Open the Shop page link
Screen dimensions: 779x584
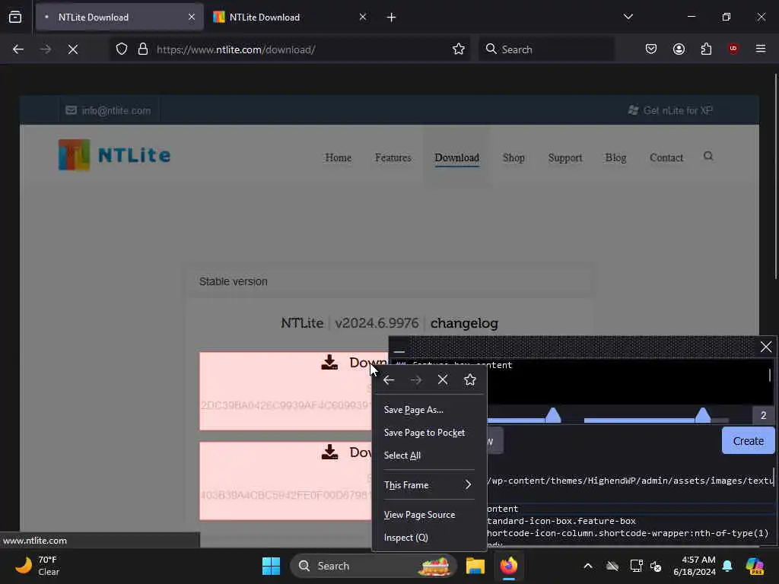pos(514,158)
